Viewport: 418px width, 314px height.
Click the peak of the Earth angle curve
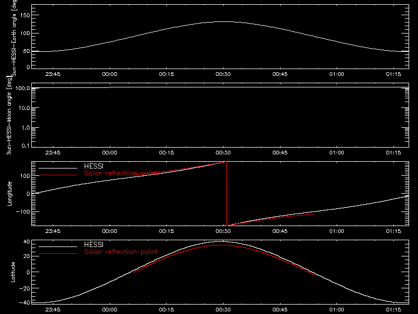(x=224, y=22)
